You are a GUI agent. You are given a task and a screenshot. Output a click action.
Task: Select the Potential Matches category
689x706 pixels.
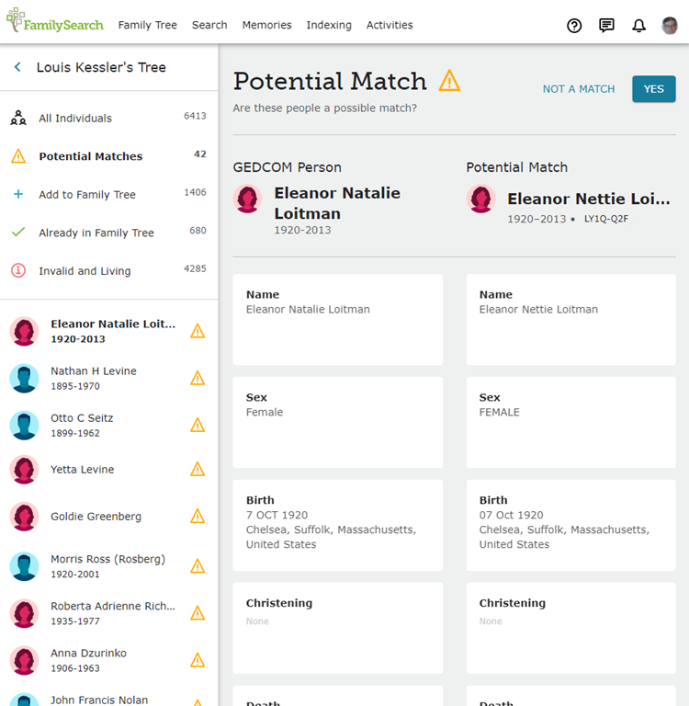(109, 156)
